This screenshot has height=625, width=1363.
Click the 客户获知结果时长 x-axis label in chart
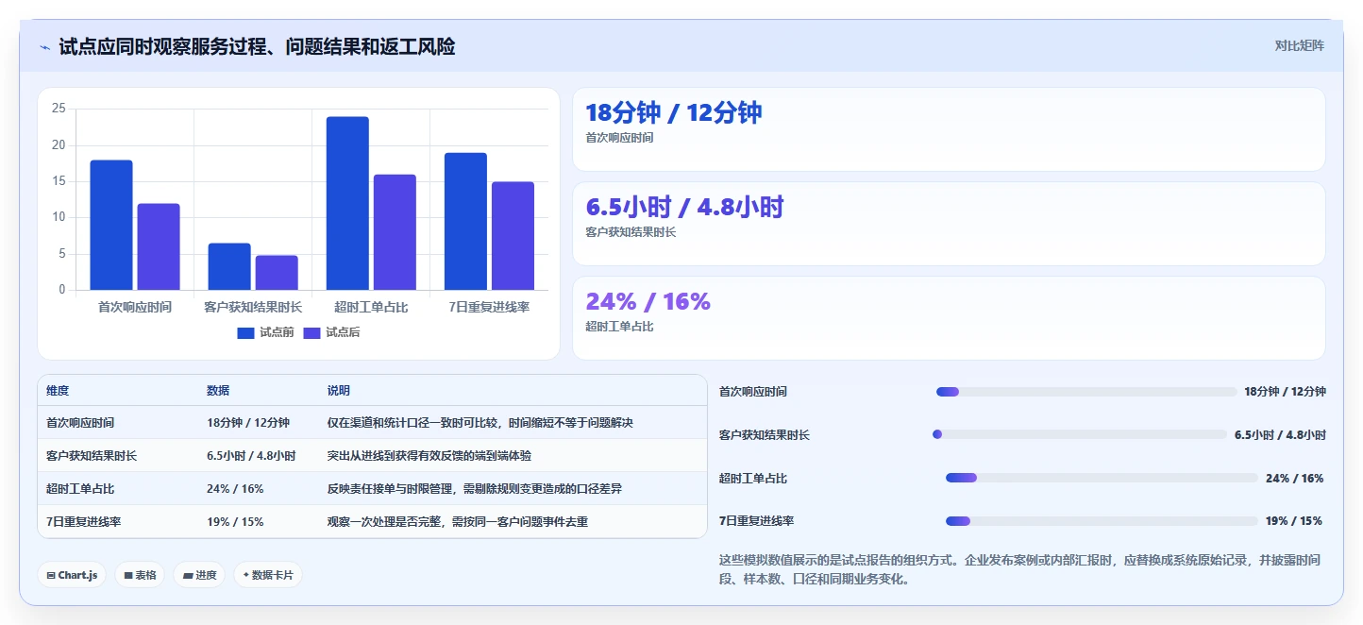[x=253, y=307]
